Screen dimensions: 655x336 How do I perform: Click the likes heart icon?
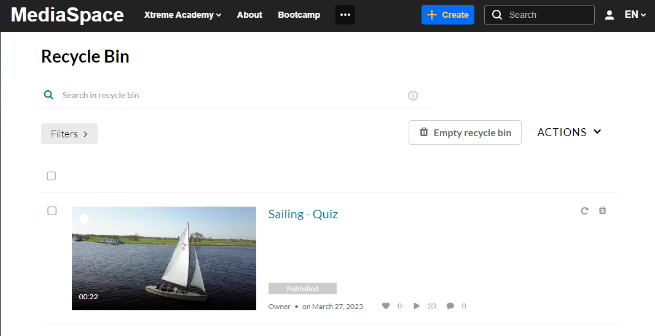click(386, 306)
